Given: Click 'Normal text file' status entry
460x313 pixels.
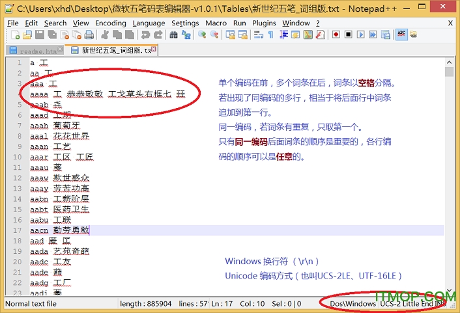Looking at the screenshot, I should (31, 304).
